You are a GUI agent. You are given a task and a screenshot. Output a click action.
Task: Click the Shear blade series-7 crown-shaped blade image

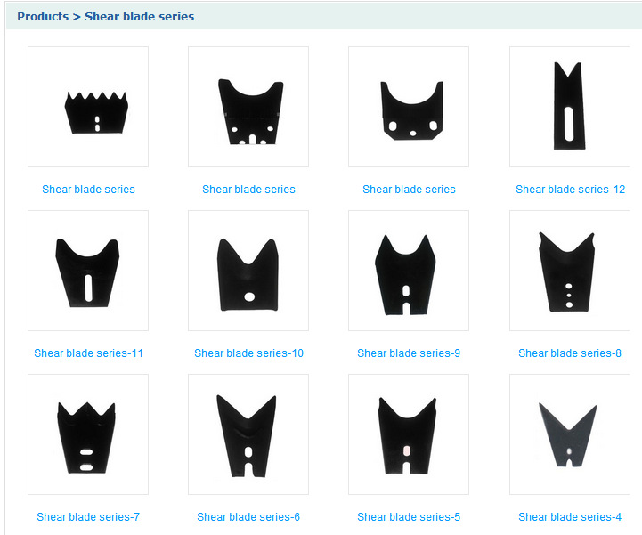[88, 434]
